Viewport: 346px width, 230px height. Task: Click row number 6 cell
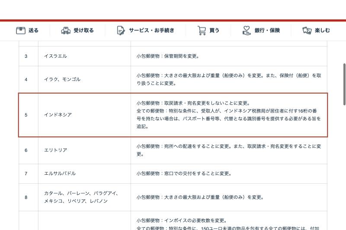(29, 150)
